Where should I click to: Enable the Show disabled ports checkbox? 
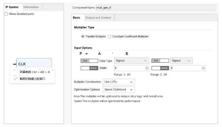pyautogui.click(x=6, y=14)
